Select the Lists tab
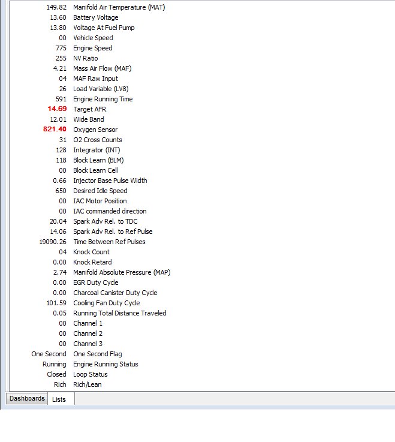 pyautogui.click(x=59, y=399)
